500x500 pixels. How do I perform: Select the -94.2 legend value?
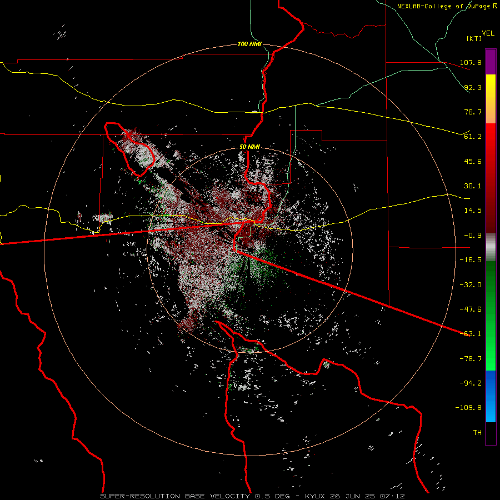tap(471, 383)
